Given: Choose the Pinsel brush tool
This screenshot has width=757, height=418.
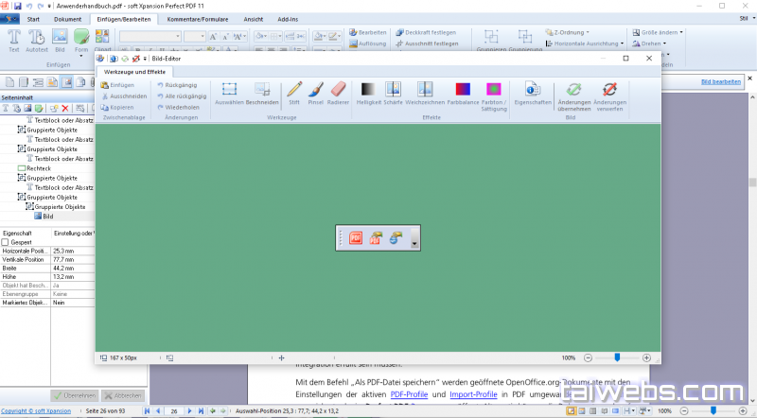Looking at the screenshot, I should 315,93.
